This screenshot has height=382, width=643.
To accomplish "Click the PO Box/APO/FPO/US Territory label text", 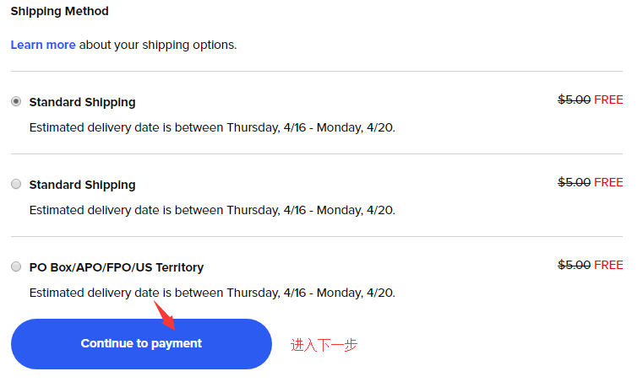I will coord(117,267).
